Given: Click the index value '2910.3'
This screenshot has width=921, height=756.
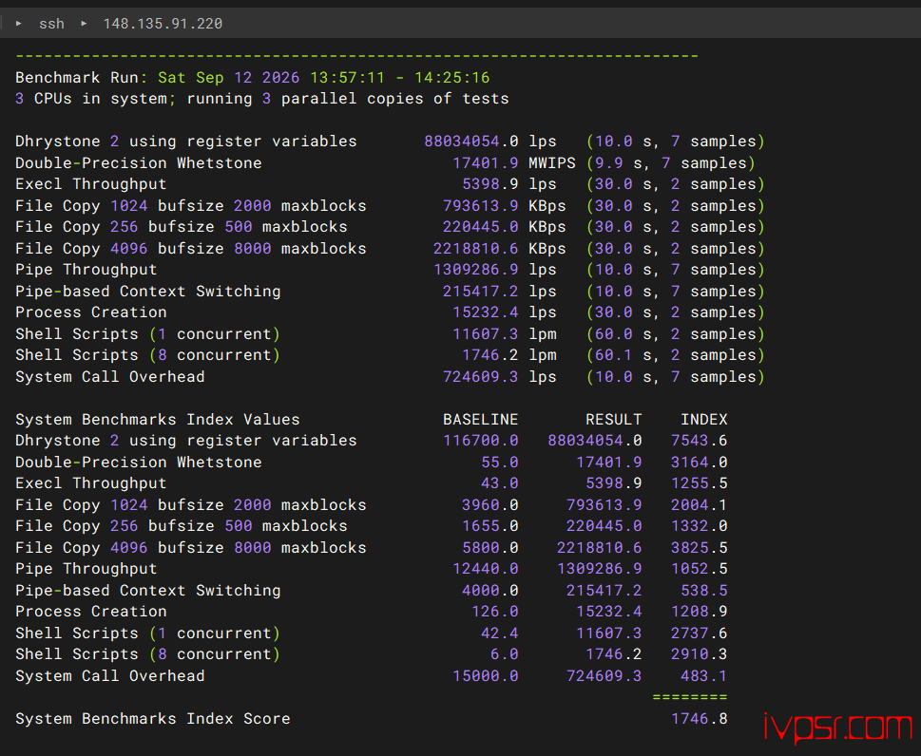Looking at the screenshot, I should tap(699, 654).
